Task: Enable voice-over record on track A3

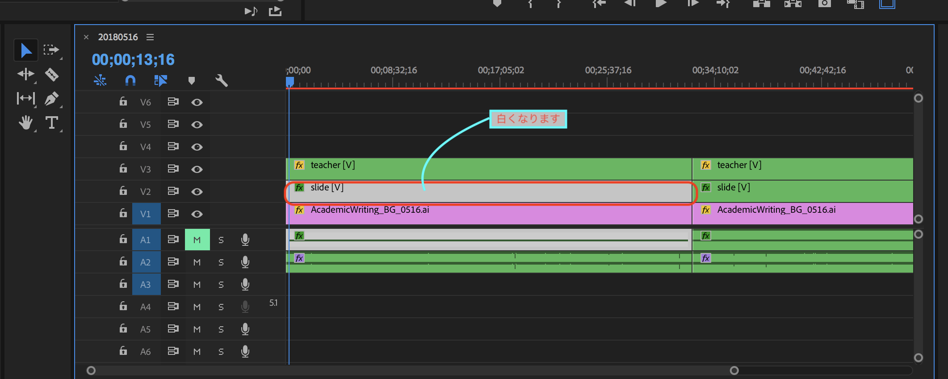Action: point(245,285)
